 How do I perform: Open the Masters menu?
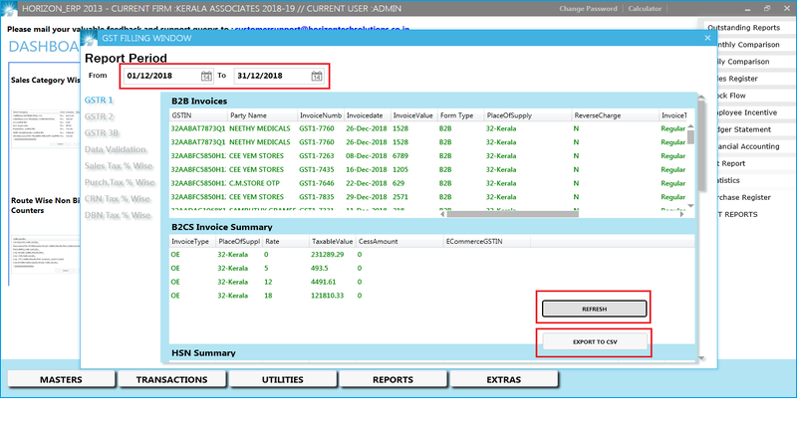pos(61,380)
